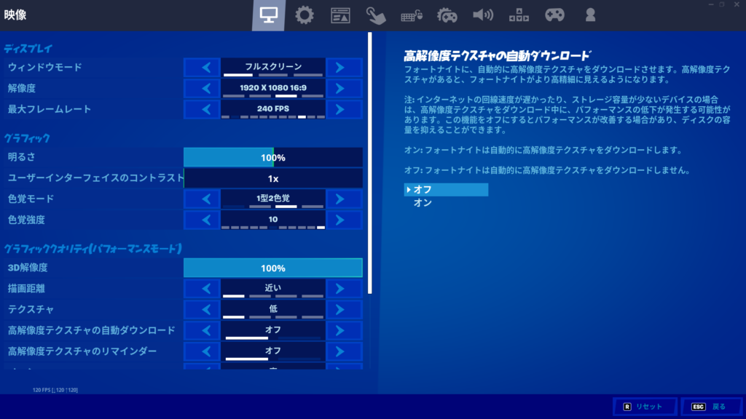
Task: Adjust the 明るさ slider
Action: pyautogui.click(x=273, y=156)
